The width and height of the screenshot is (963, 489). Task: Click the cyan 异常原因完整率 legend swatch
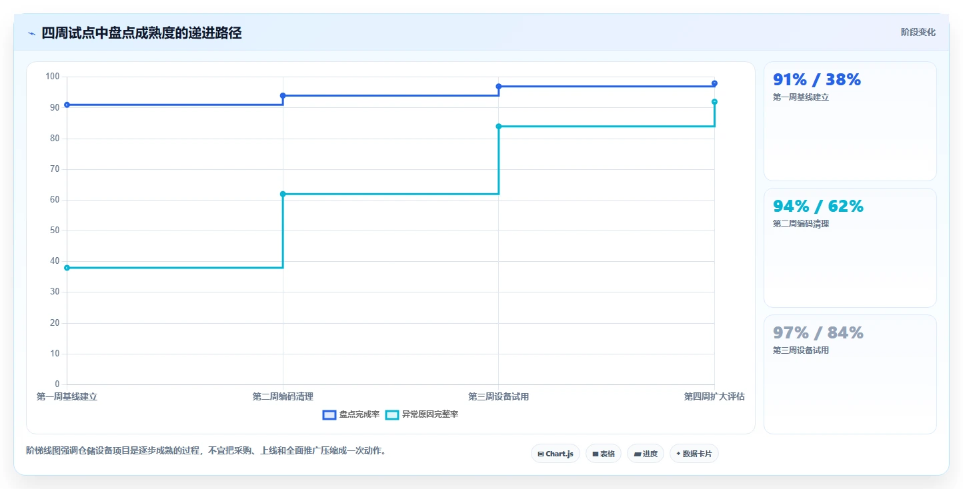(392, 414)
